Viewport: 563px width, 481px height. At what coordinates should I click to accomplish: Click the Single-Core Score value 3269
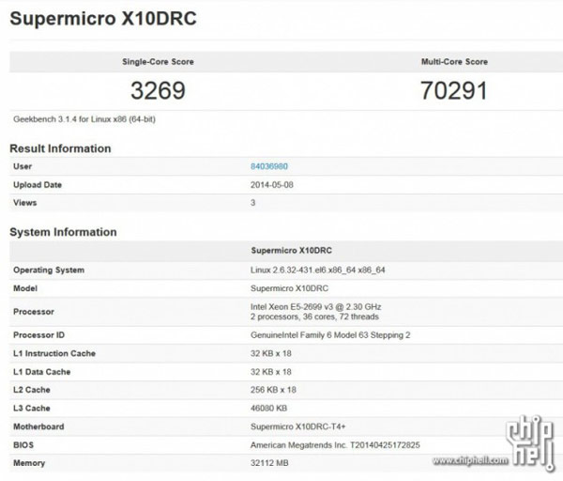158,90
